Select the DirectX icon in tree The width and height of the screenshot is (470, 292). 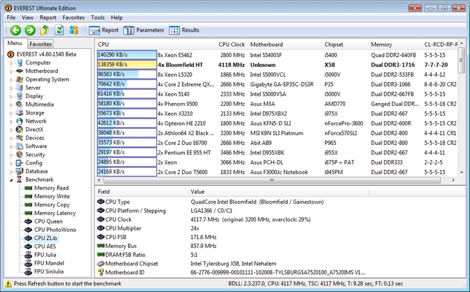(x=19, y=129)
